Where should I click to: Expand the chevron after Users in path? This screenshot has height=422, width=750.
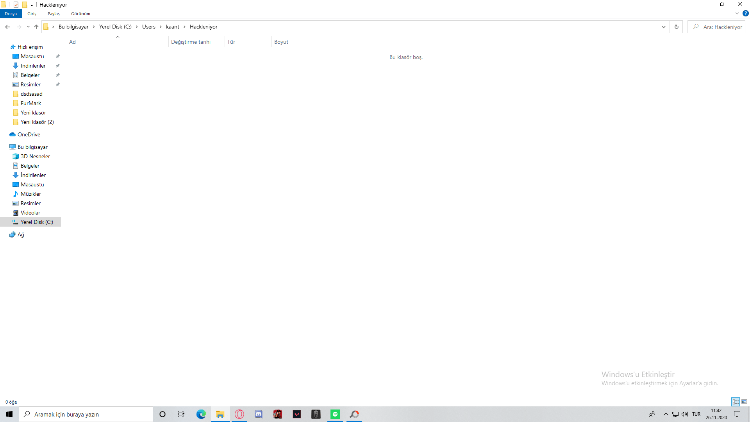tap(161, 27)
